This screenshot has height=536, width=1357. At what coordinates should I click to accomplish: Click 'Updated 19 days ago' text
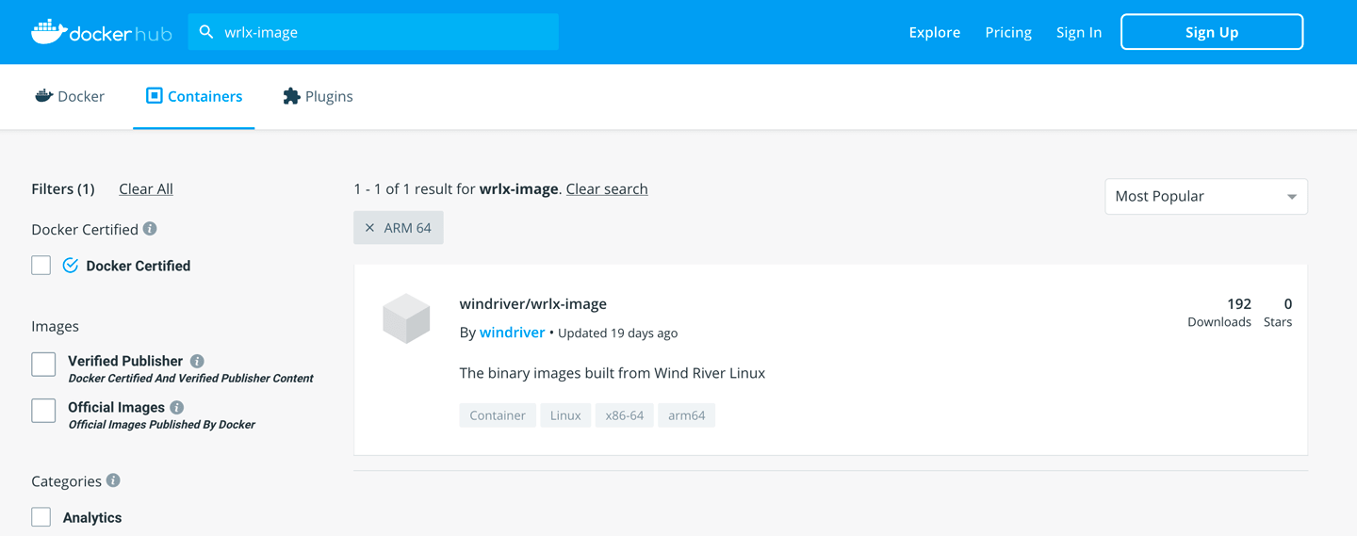618,333
